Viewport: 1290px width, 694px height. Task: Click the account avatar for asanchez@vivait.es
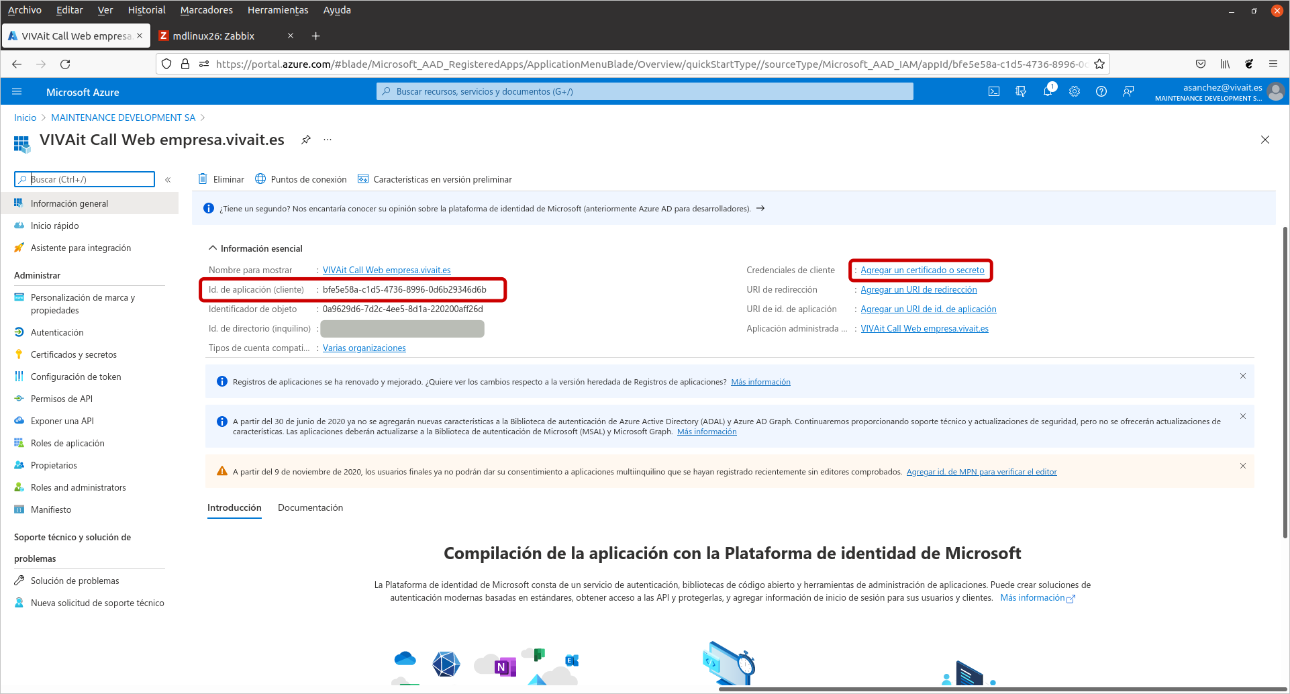[x=1277, y=92]
